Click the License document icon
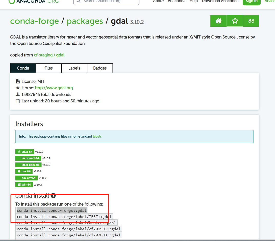Screen dimensions: 275x241 click(x=18, y=82)
